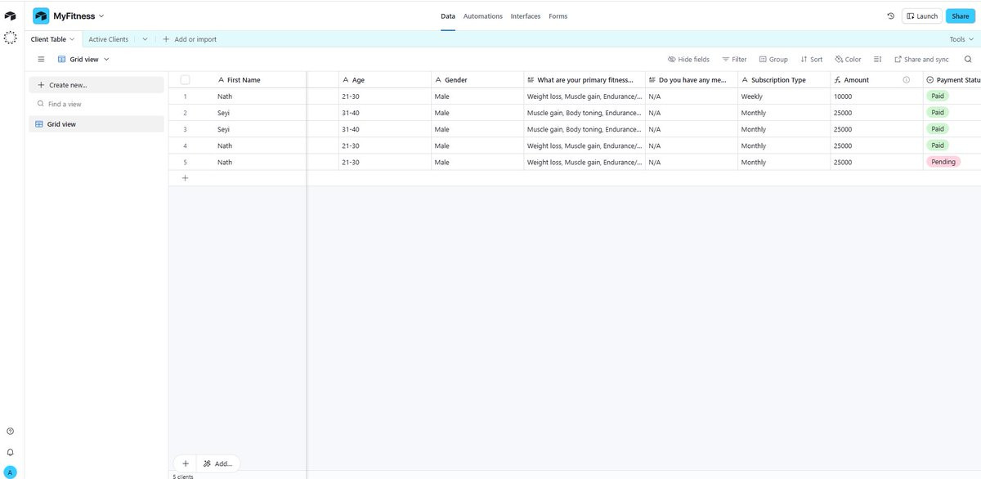Click the Paid status tag in row 3
This screenshot has width=981, height=479.
[937, 129]
